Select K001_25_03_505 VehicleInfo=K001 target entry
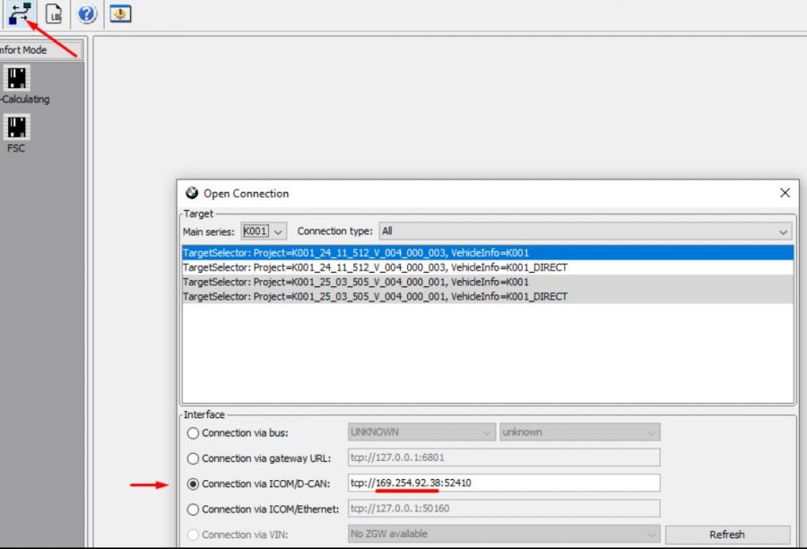The height and width of the screenshot is (549, 807). (x=488, y=282)
